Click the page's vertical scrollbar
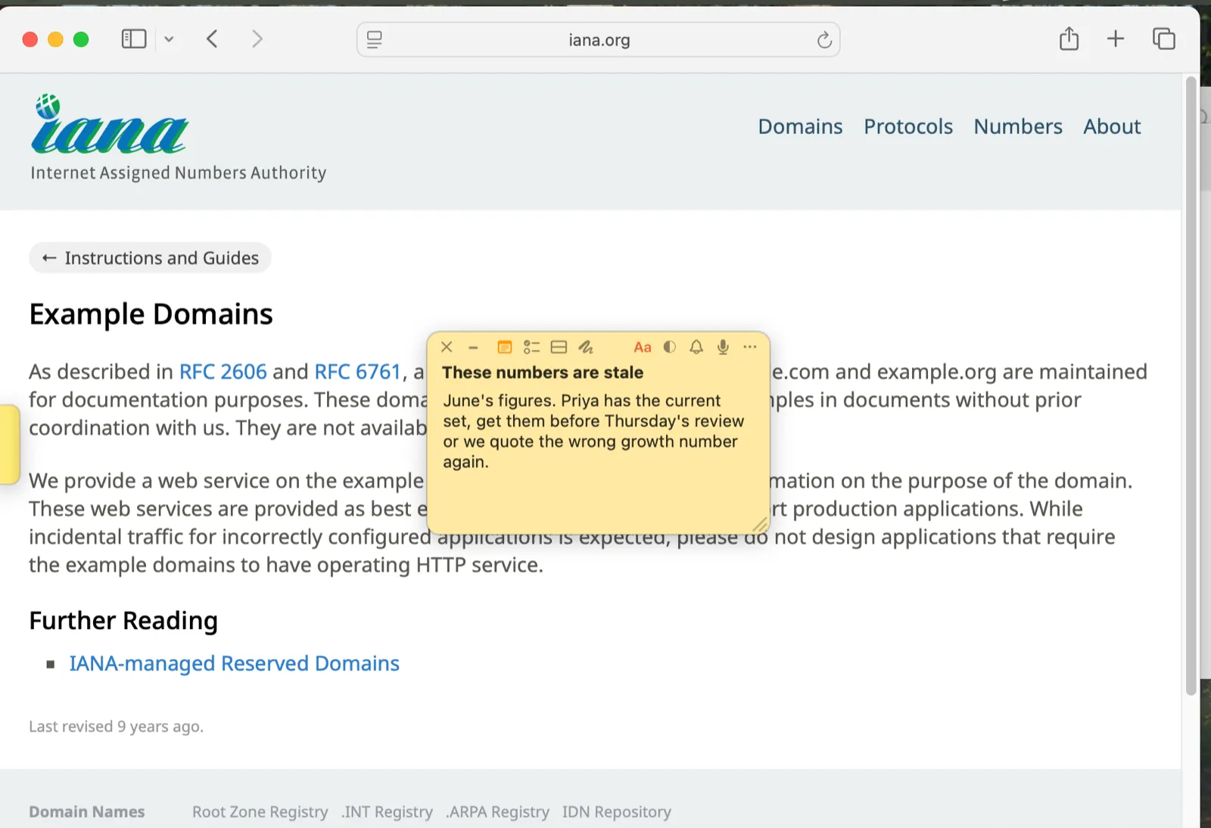Image resolution: width=1211 pixels, height=828 pixels. (x=1191, y=386)
